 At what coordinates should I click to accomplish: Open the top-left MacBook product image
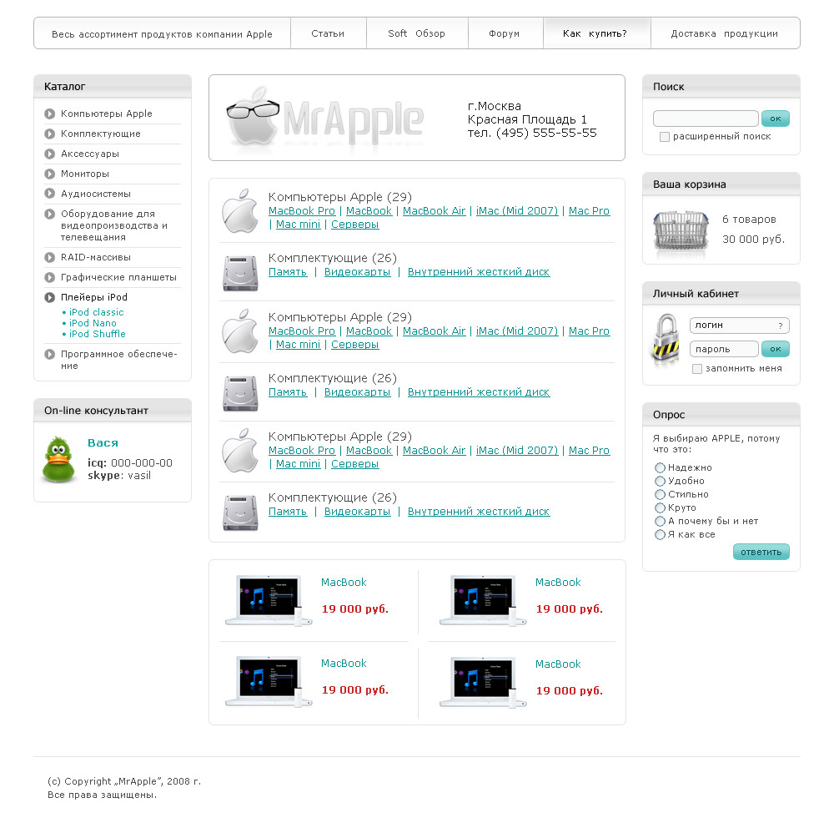pyautogui.click(x=269, y=600)
